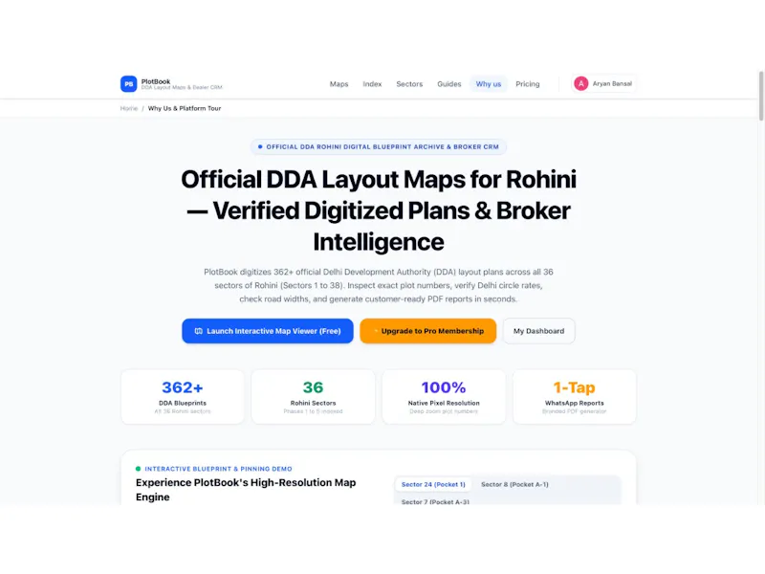The height and width of the screenshot is (574, 765).
Task: Open the Guides navigation item
Action: (x=448, y=84)
